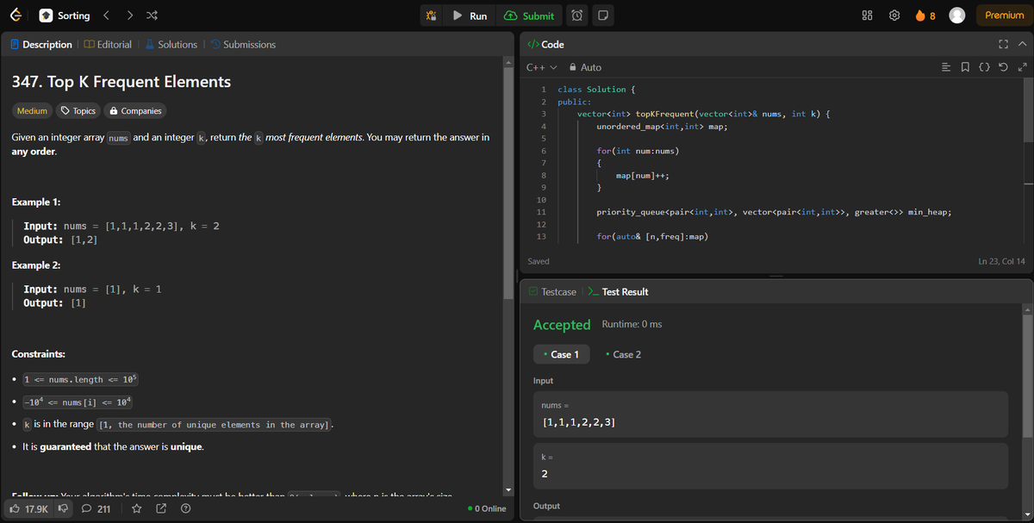
Task: Open the notes/sticky note icon
Action: click(x=603, y=15)
